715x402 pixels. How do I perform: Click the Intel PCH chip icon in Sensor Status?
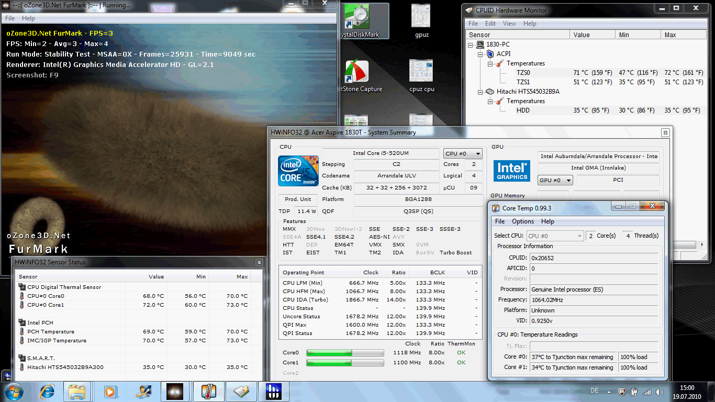[22, 322]
